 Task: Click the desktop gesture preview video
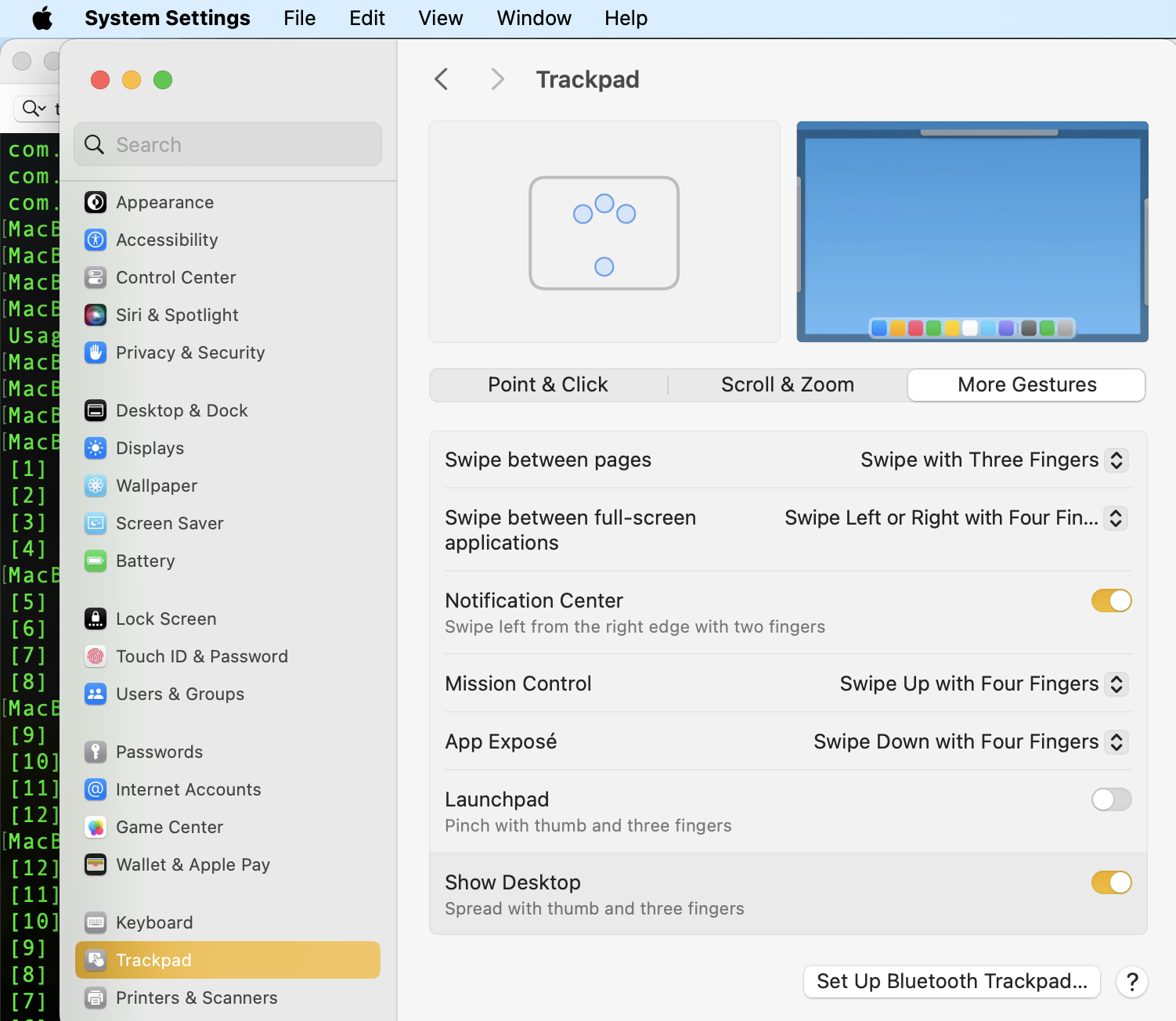click(x=972, y=232)
